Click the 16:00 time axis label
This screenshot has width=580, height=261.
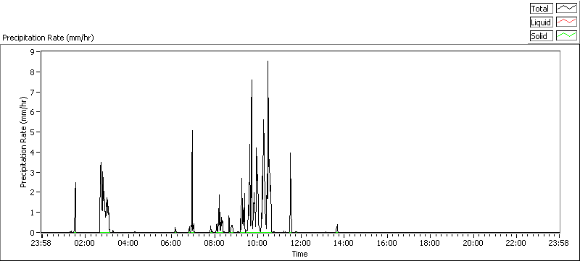[387, 244]
